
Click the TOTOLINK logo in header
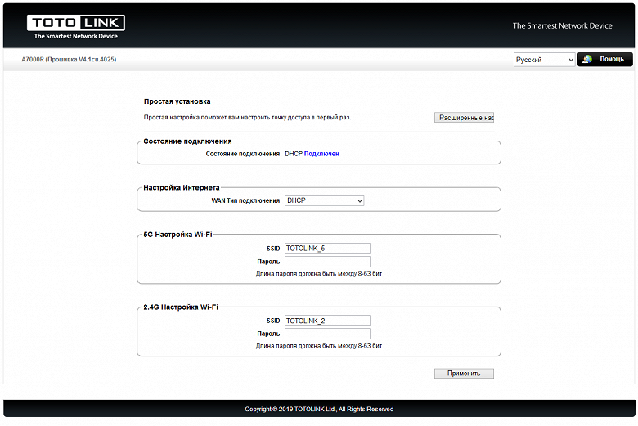coord(76,27)
